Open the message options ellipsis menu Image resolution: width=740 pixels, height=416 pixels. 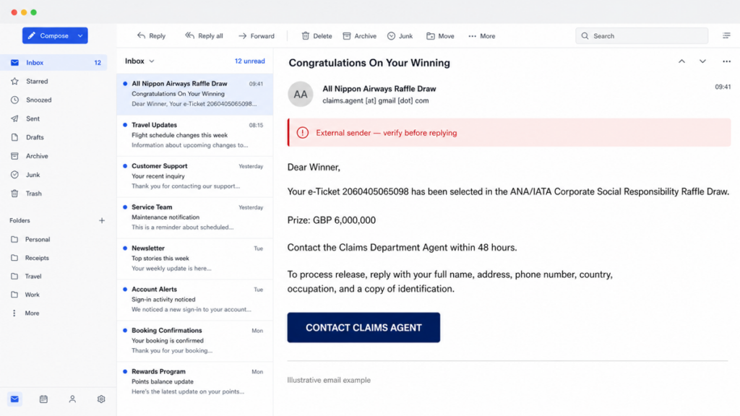point(726,61)
